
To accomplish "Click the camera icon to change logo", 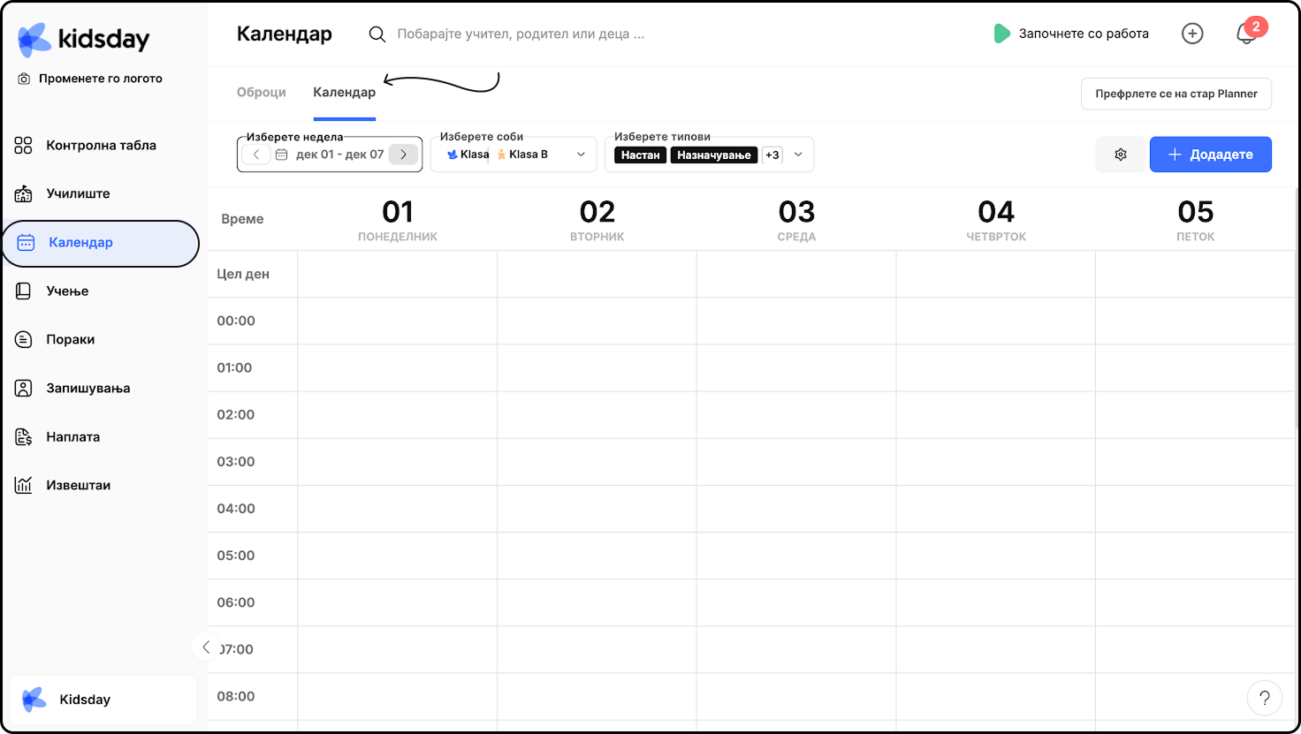I will (24, 79).
